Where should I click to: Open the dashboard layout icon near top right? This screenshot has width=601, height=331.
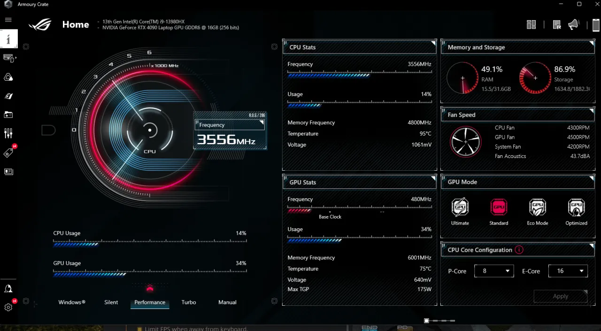[531, 24]
